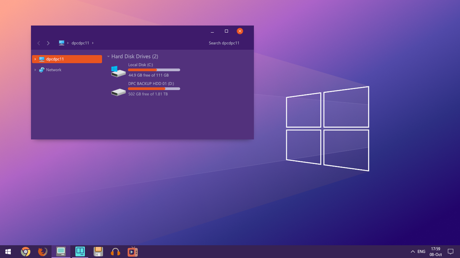Open the Windows Start menu
This screenshot has height=258, width=460.
point(8,252)
